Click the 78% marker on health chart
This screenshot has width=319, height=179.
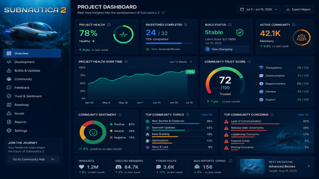coord(190,72)
